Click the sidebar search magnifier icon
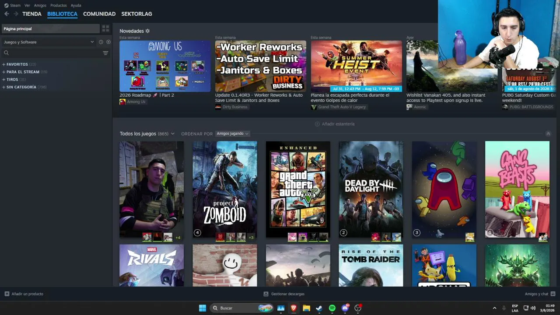Viewport: 560px width, 315px height. pyautogui.click(x=6, y=53)
